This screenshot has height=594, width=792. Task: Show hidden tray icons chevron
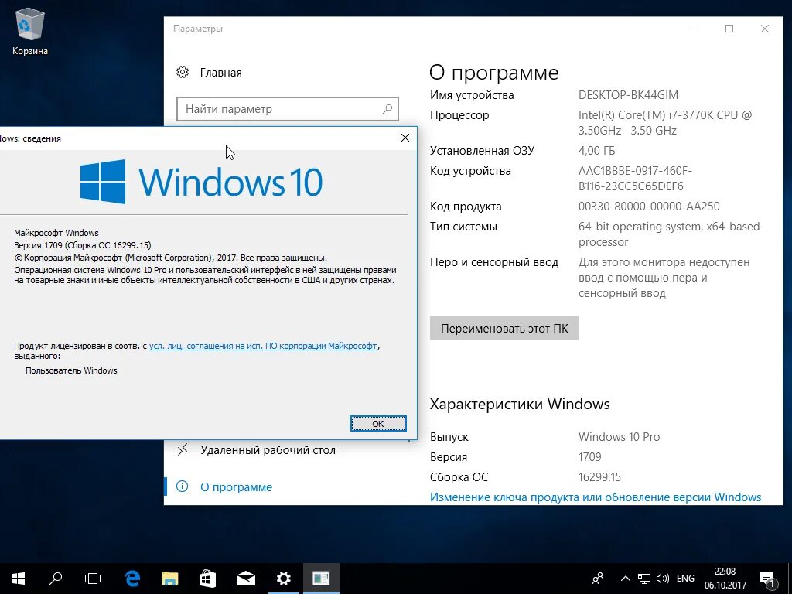coord(625,579)
